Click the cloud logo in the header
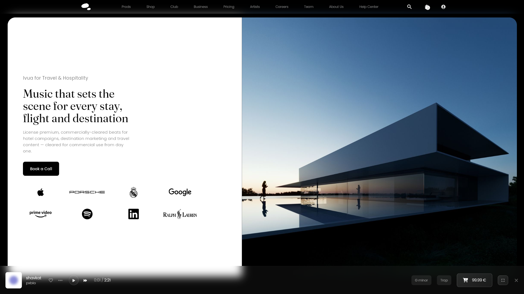The image size is (524, 294). point(86,7)
